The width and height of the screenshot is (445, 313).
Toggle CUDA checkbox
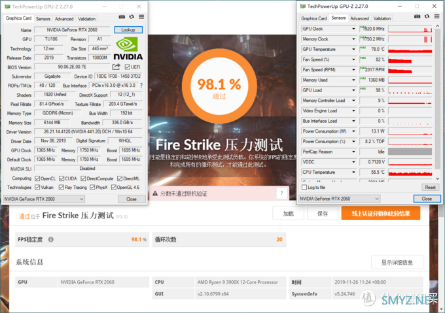62,178
